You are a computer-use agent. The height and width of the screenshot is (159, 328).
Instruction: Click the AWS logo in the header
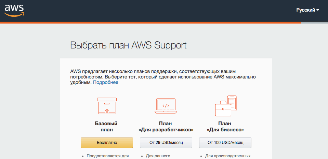(14, 11)
